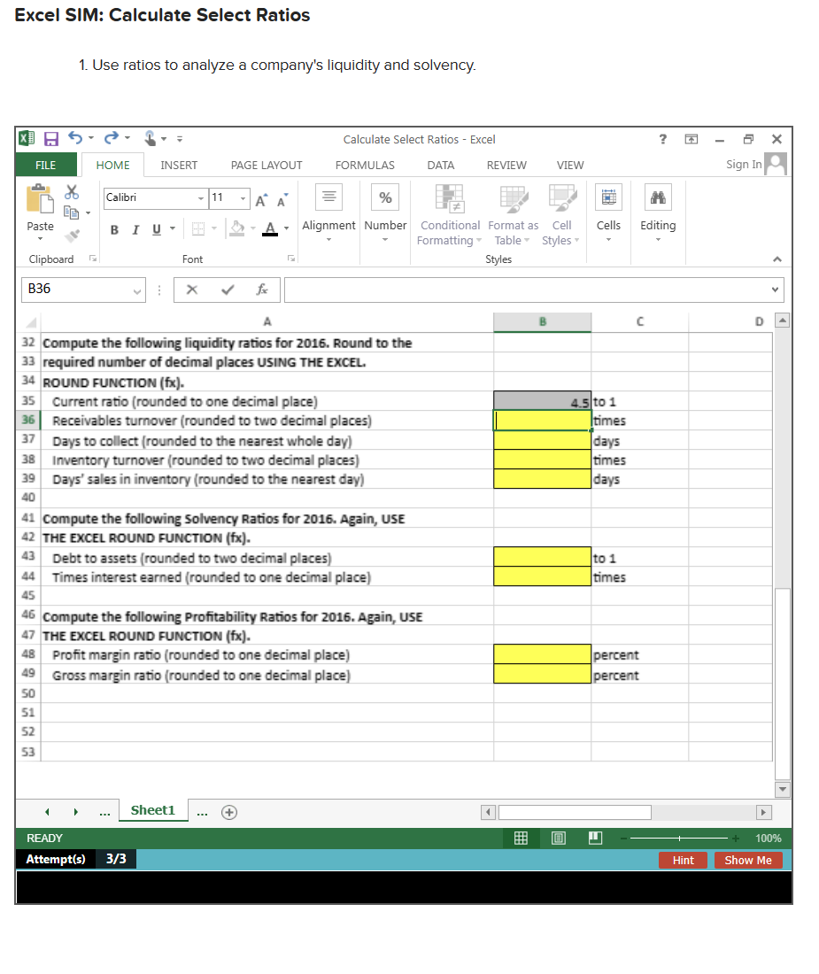
Task: Switch to the FORMULAS ribbon tab
Action: tap(365, 165)
